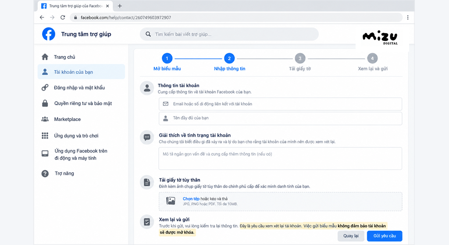Click the envelope icon in the email field

coord(165,104)
